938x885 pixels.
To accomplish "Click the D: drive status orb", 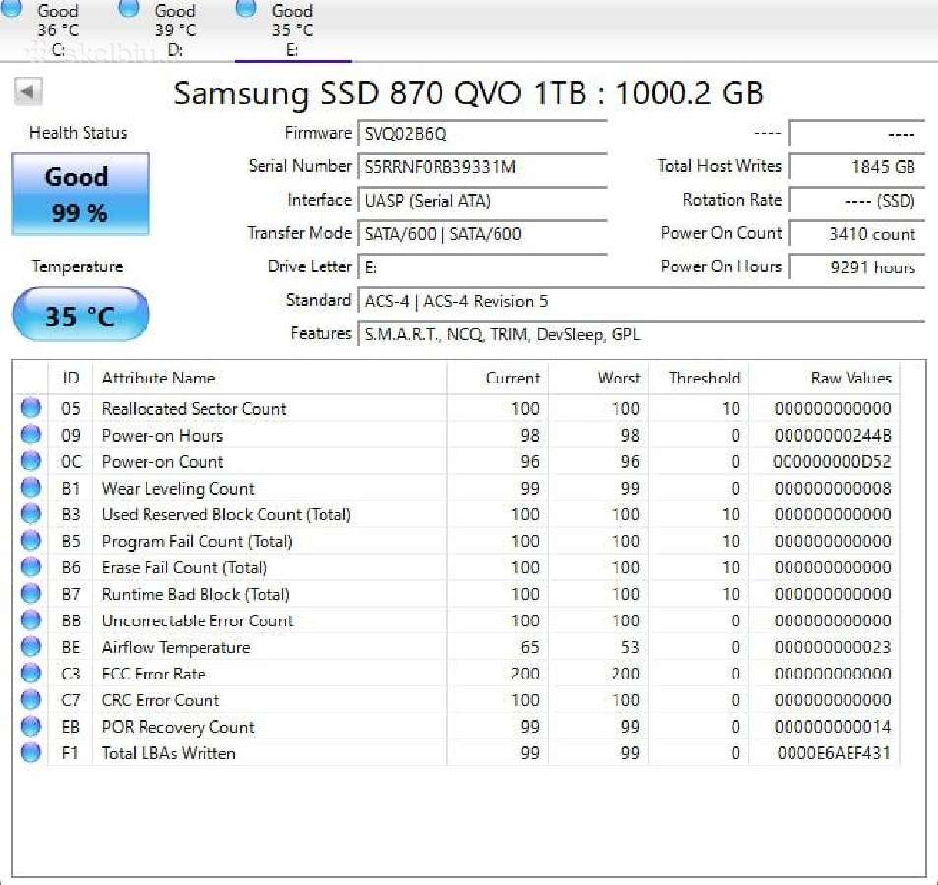I will click(x=129, y=7).
